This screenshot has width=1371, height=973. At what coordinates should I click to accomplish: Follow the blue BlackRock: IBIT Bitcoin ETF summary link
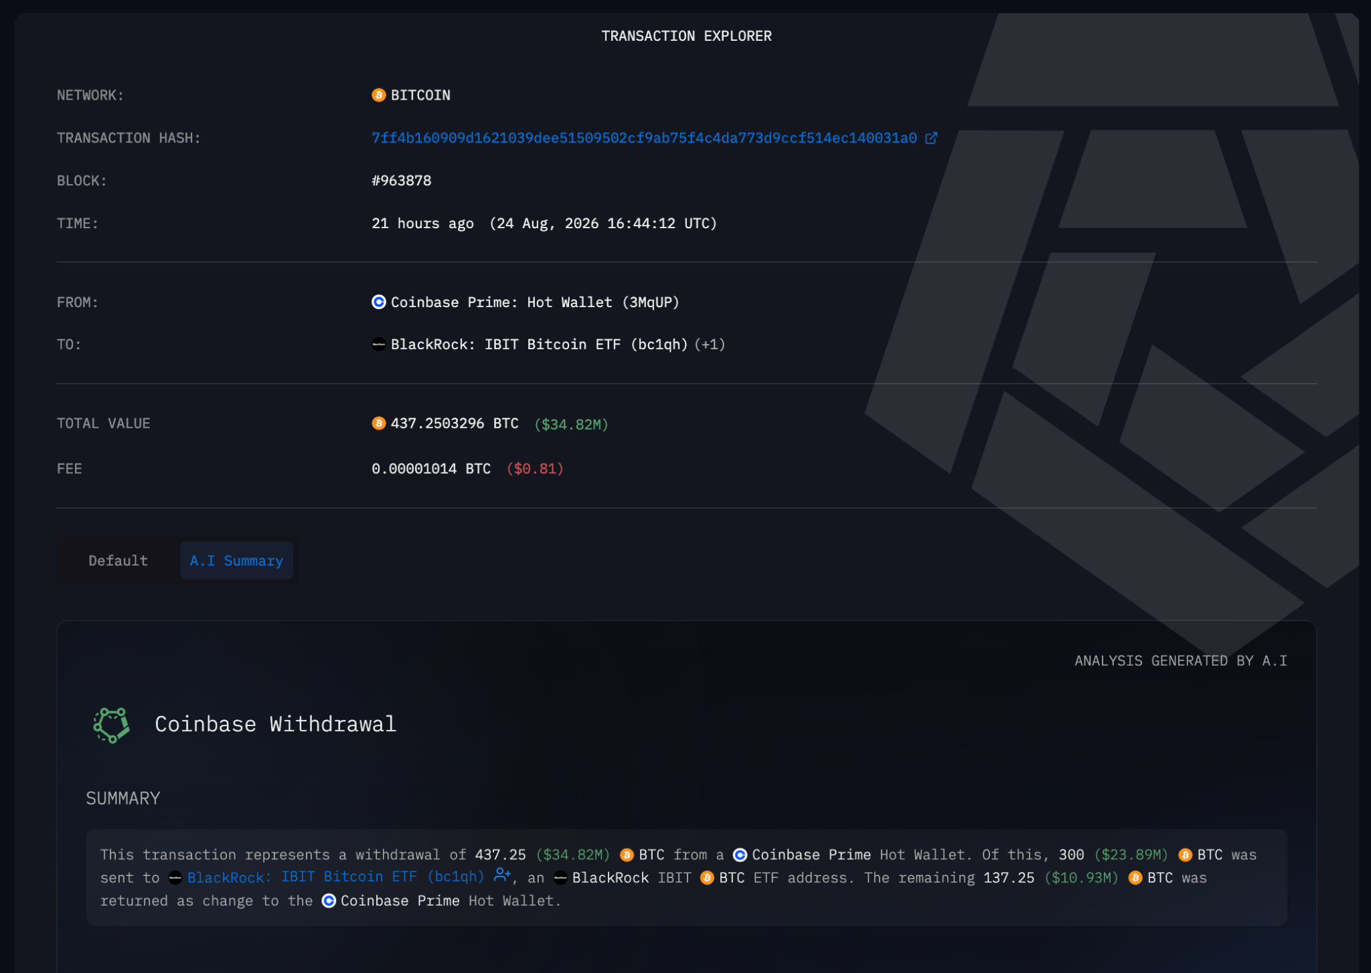[336, 877]
